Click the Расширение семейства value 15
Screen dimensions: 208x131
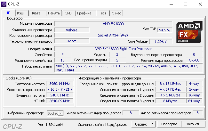tap(63, 60)
